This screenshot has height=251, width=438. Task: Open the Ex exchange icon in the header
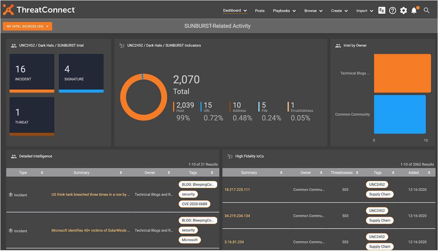pos(382,10)
